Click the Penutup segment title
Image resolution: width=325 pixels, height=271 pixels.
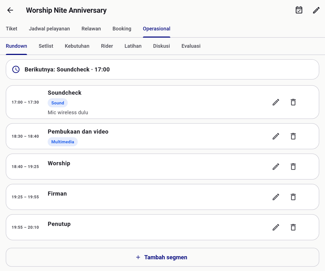tap(59, 224)
